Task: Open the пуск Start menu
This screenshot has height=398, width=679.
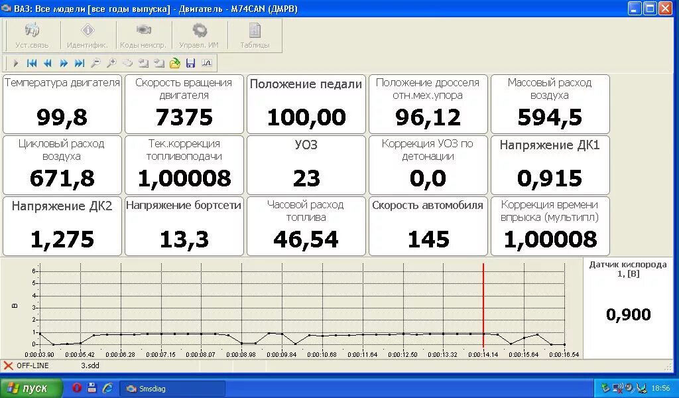Action: pyautogui.click(x=31, y=388)
